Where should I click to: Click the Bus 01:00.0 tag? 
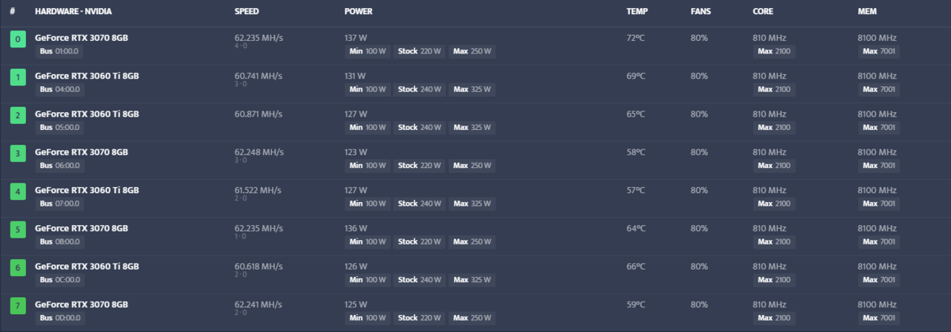tap(59, 51)
